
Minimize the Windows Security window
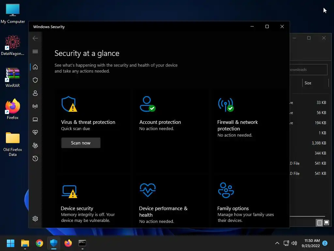tap(252, 26)
